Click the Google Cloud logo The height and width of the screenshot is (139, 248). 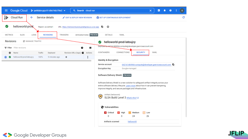[19, 11]
